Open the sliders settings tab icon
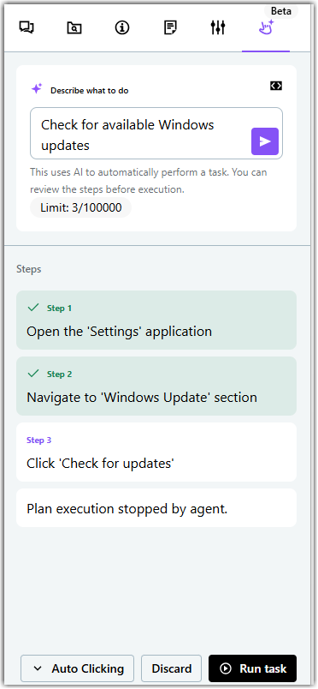The height and width of the screenshot is (689, 318). [217, 27]
